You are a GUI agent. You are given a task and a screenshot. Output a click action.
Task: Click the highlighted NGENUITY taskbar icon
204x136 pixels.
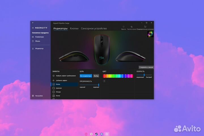107,134
